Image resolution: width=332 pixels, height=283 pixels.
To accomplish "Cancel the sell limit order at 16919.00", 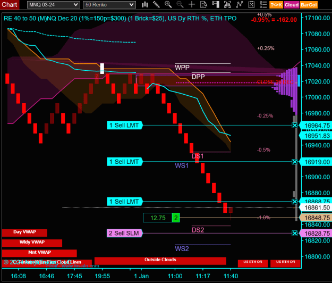I will 294,162.
